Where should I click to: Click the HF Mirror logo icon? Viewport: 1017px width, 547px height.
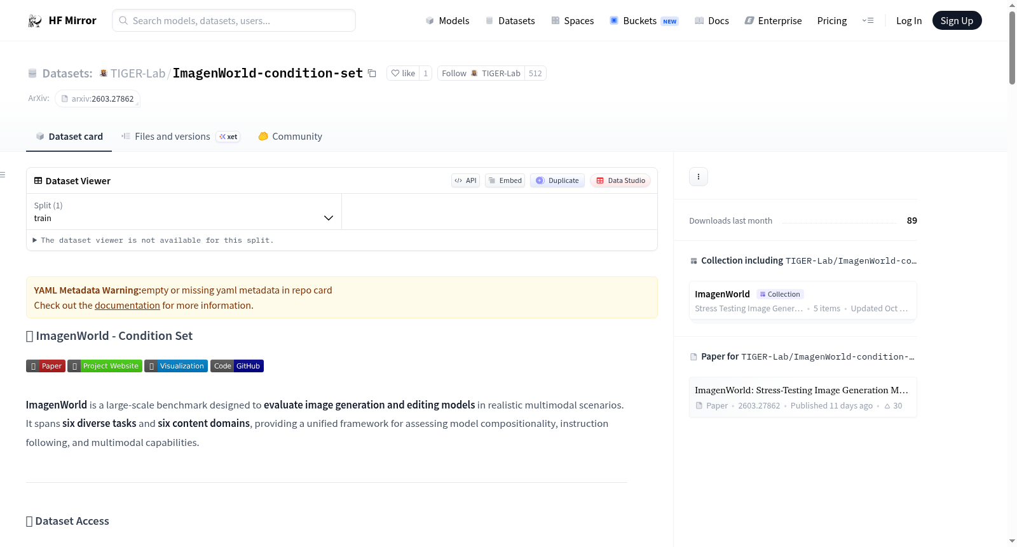[x=35, y=21]
